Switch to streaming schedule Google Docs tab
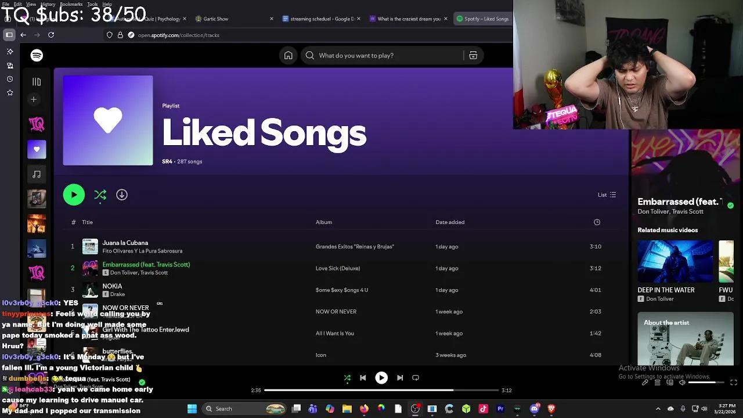The height and width of the screenshot is (418, 743). pos(321,19)
